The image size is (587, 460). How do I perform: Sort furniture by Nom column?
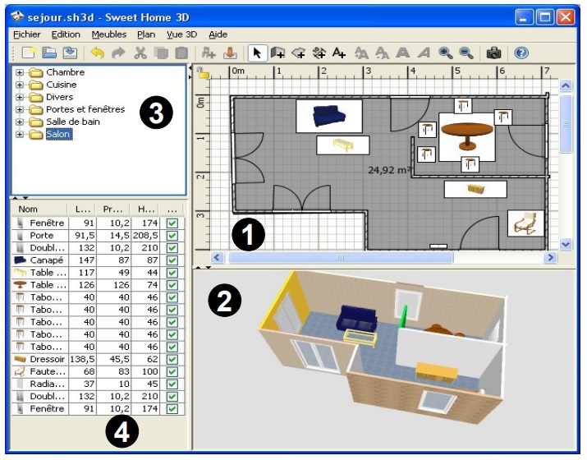[x=39, y=209]
